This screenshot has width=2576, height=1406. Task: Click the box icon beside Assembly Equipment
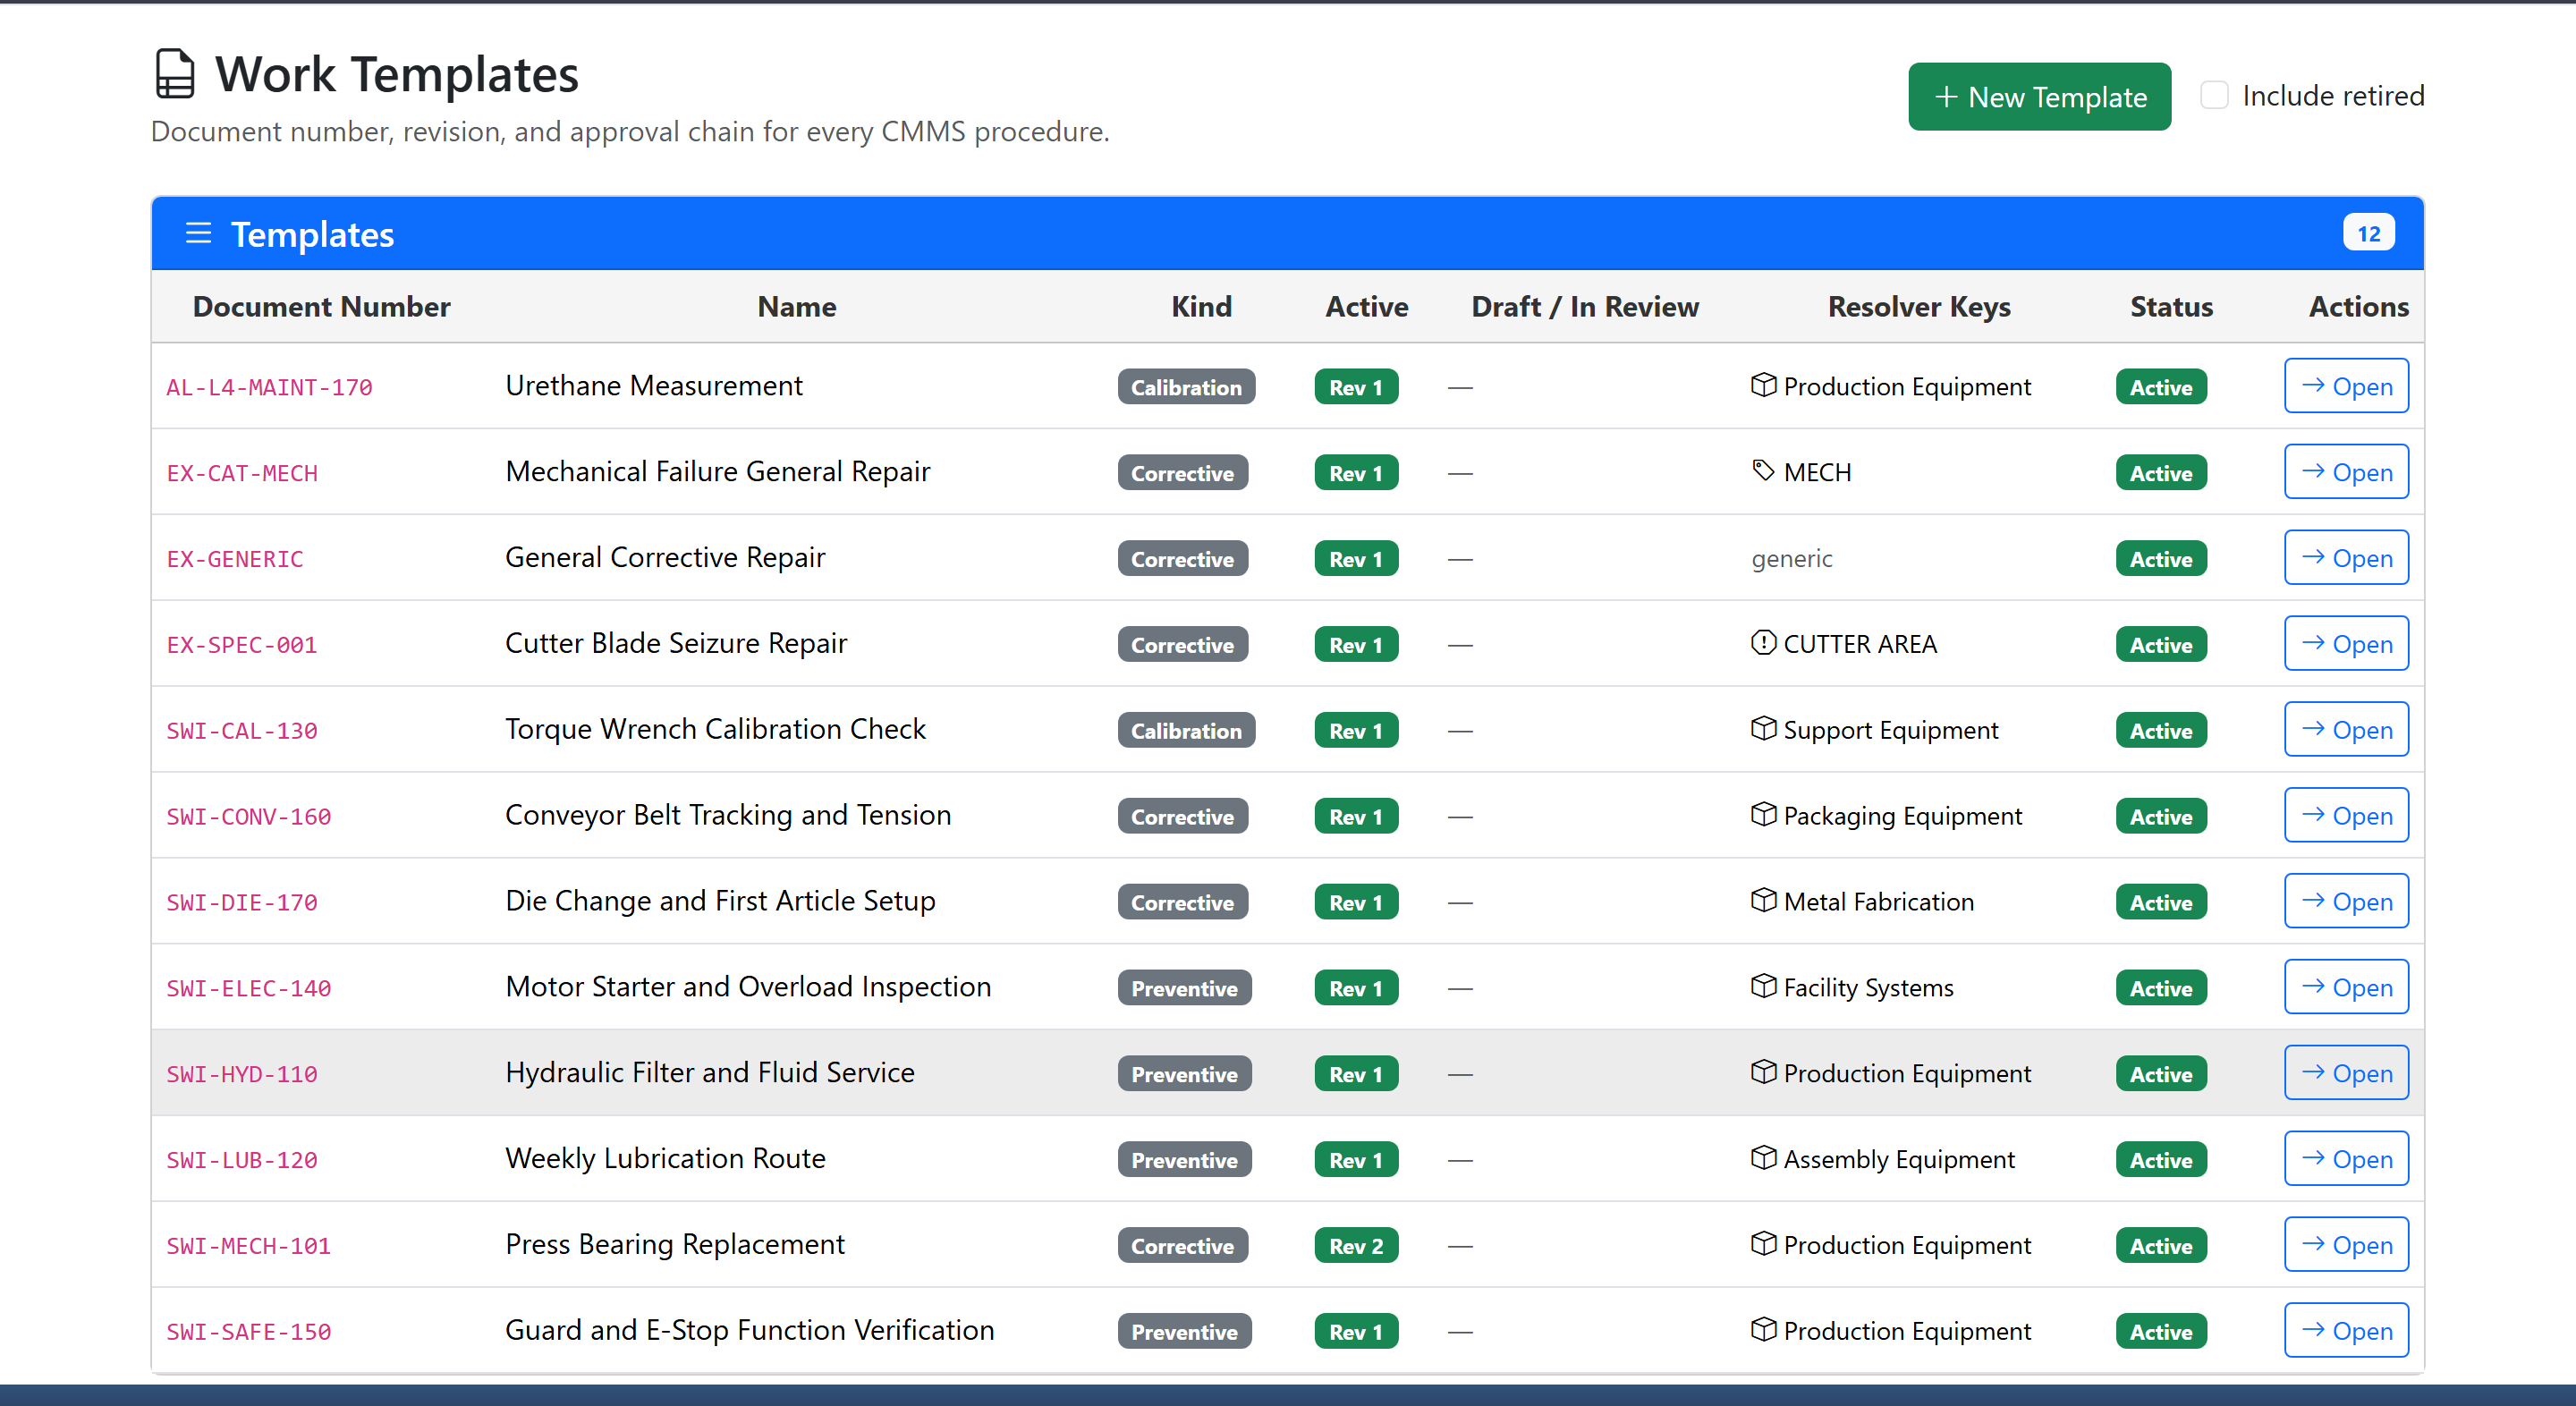click(x=1763, y=1158)
